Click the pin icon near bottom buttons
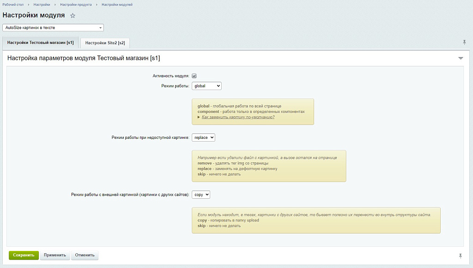Screen dimensions: 473x268 click(x=460, y=256)
